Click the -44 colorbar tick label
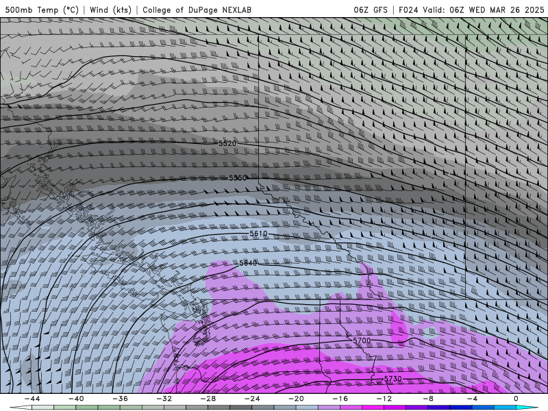This screenshot has height=411, width=548. pos(32,399)
